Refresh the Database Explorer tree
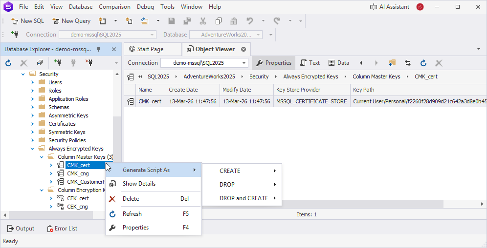The image size is (487, 248). [x=8, y=63]
